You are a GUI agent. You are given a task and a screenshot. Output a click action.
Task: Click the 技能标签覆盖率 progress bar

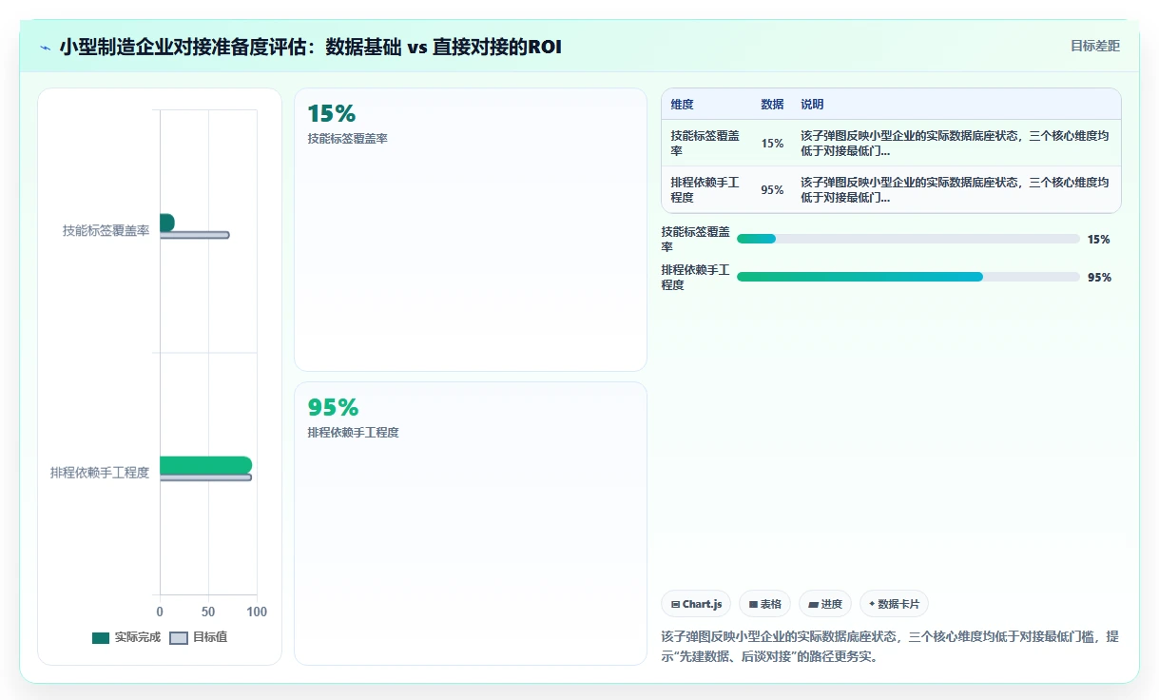[x=908, y=239]
